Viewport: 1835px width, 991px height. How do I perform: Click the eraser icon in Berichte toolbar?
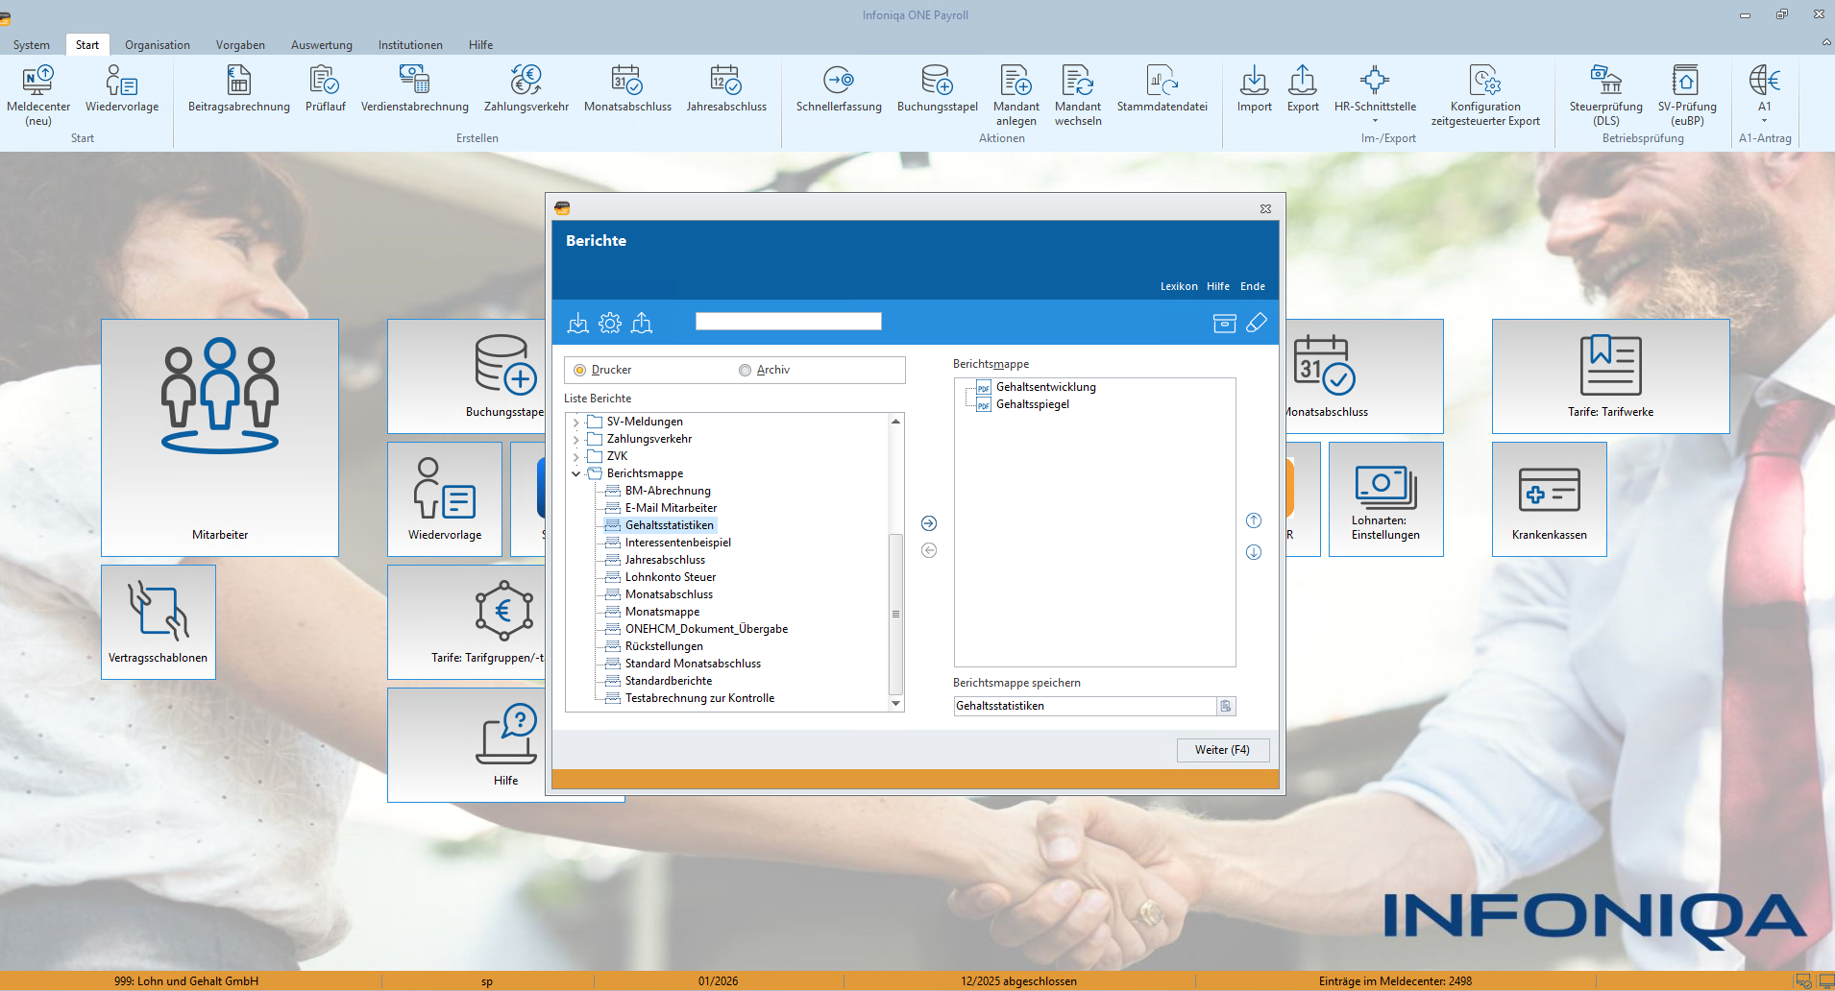pyautogui.click(x=1257, y=323)
